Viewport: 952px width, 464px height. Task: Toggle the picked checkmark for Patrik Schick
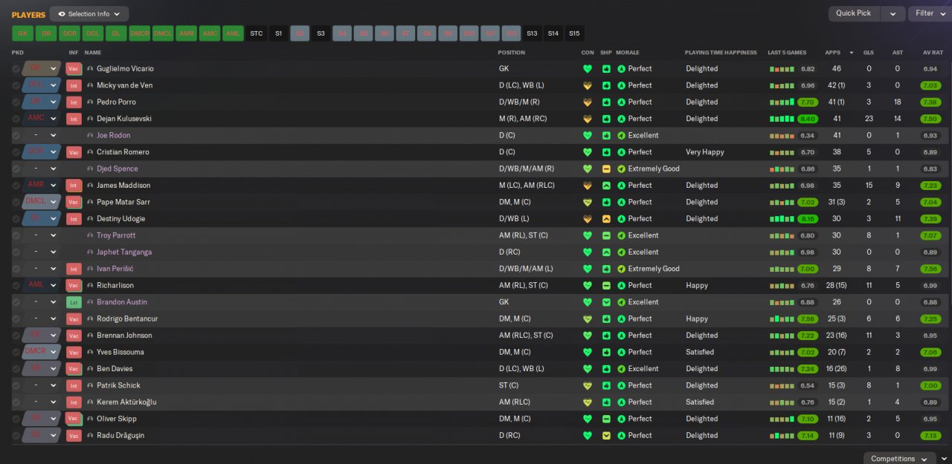point(16,385)
